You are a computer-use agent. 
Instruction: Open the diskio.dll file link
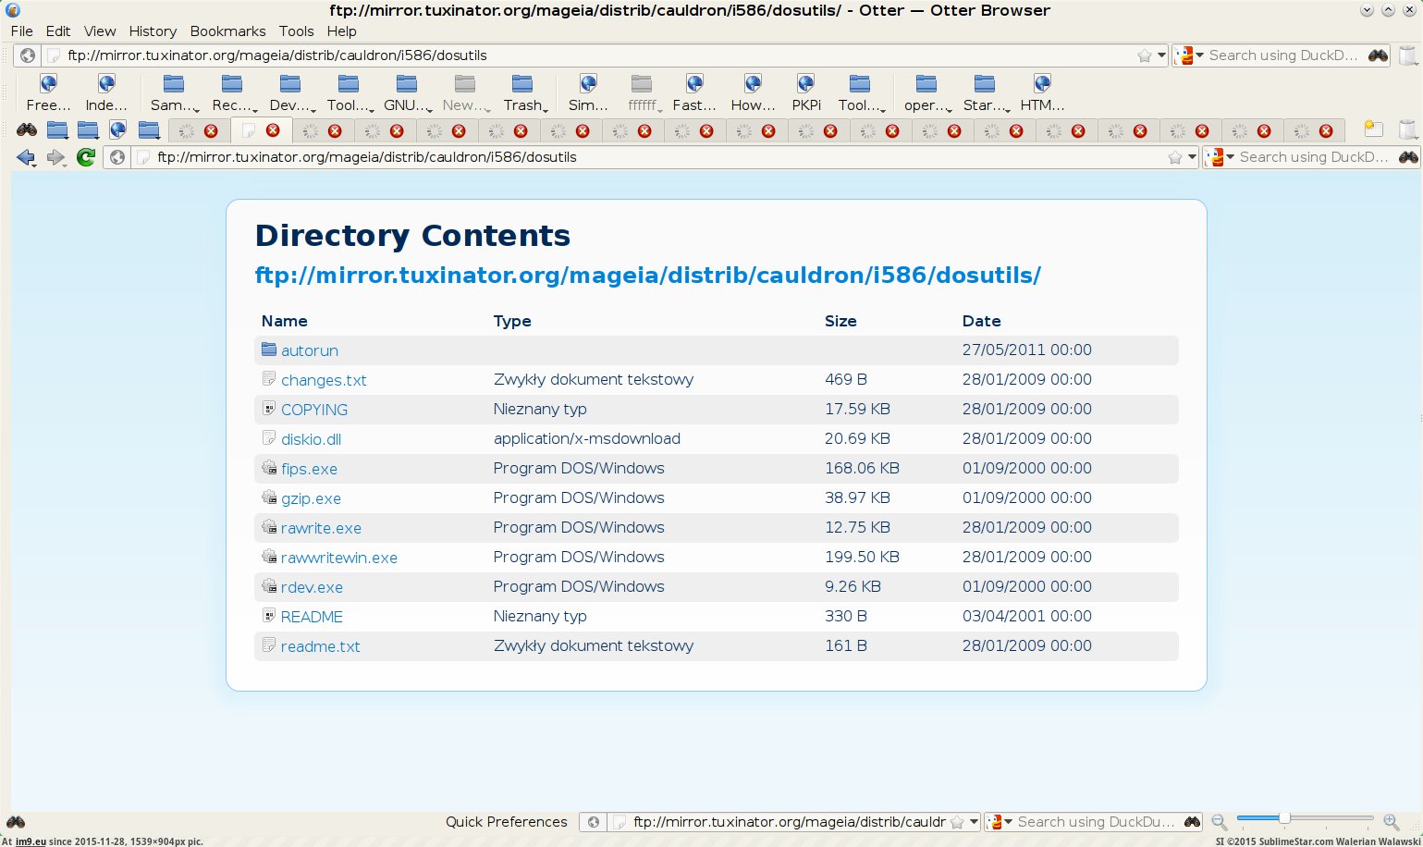click(311, 439)
